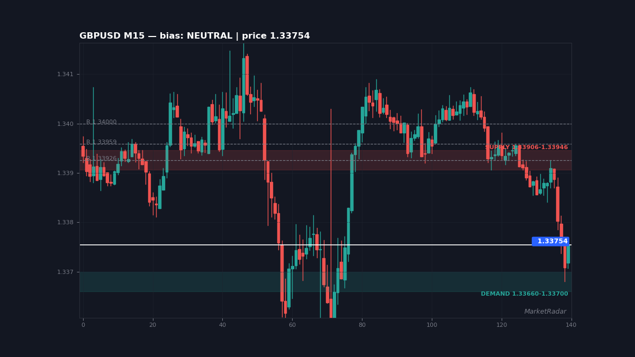Viewport: 635px width, 357px height.
Task: Click the 120 label on the bar axis
Action: pos(502,325)
